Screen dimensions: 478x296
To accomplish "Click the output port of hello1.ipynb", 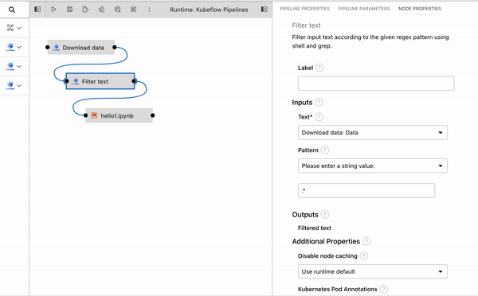I will click(153, 115).
